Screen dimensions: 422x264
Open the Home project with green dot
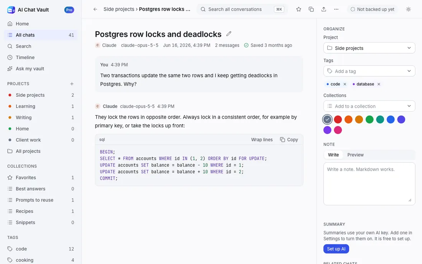tap(41, 129)
